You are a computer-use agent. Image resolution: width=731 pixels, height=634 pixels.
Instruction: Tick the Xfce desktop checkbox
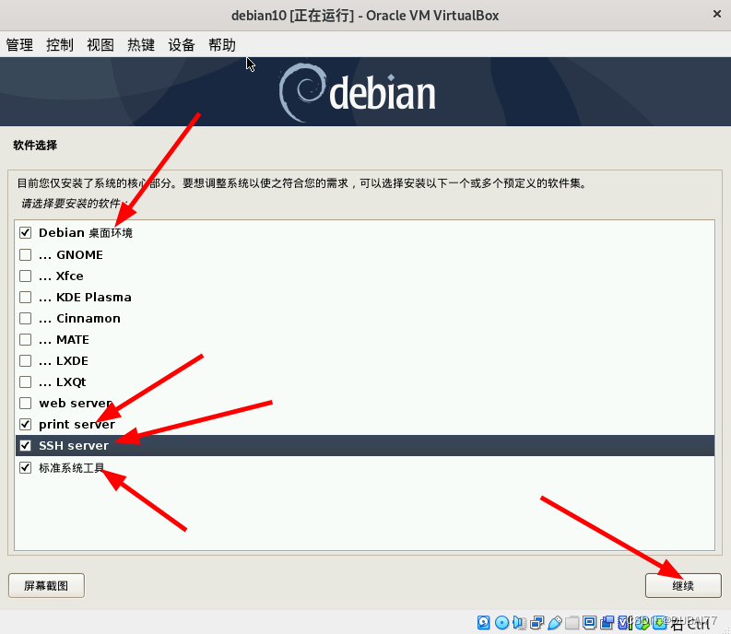point(25,276)
